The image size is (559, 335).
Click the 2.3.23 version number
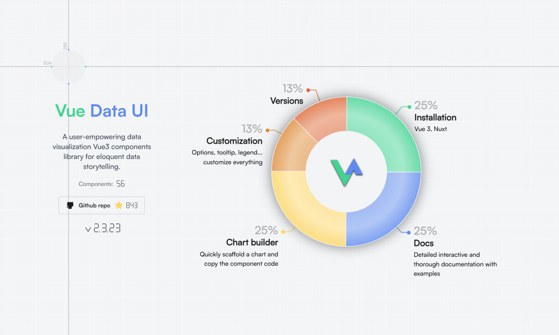pos(107,228)
